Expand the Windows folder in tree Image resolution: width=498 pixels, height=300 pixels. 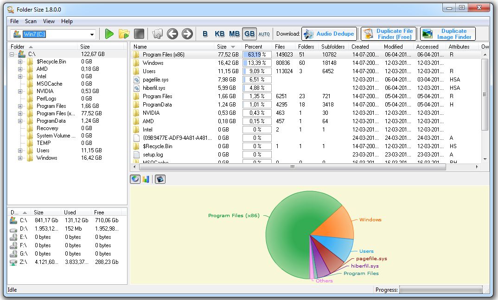(x=20, y=158)
